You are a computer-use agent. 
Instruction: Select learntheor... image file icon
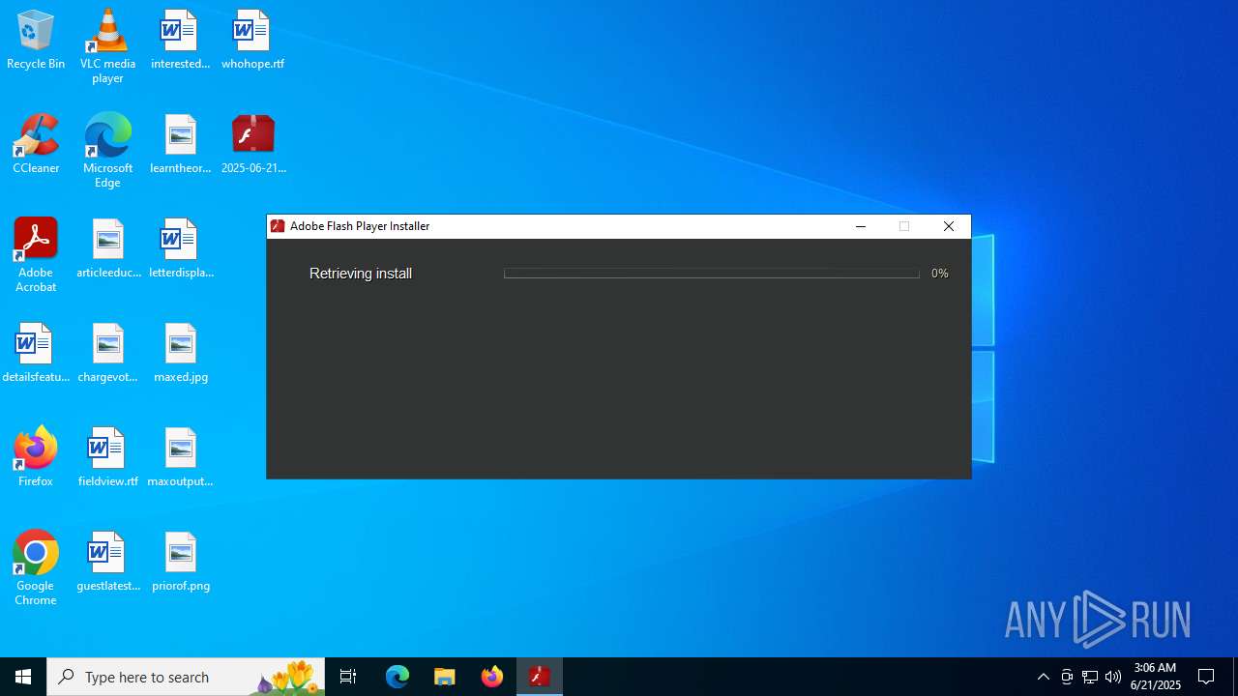pos(180,145)
